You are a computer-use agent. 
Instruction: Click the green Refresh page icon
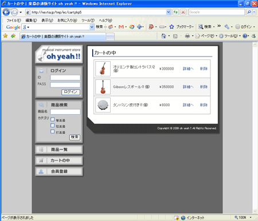coord(175,12)
